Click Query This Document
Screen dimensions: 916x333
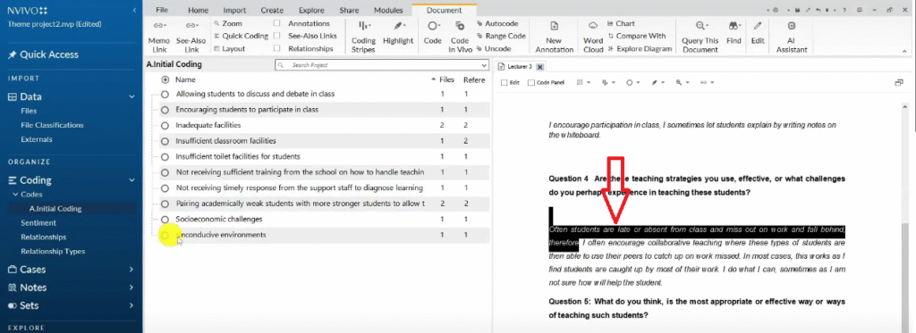pyautogui.click(x=700, y=37)
